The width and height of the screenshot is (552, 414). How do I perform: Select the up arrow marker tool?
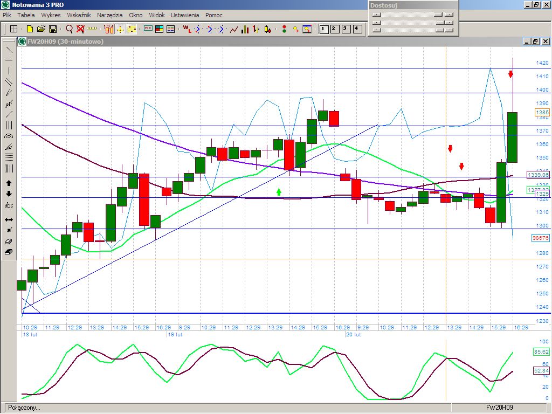[9, 183]
